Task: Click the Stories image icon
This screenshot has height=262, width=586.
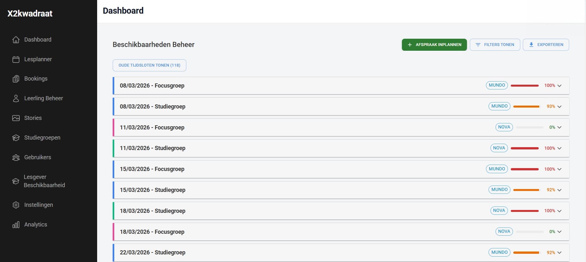Action: 16,118
